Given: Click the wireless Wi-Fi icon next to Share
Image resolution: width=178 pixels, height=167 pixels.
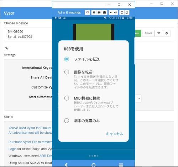Looking at the screenshot, I should 159,33.
